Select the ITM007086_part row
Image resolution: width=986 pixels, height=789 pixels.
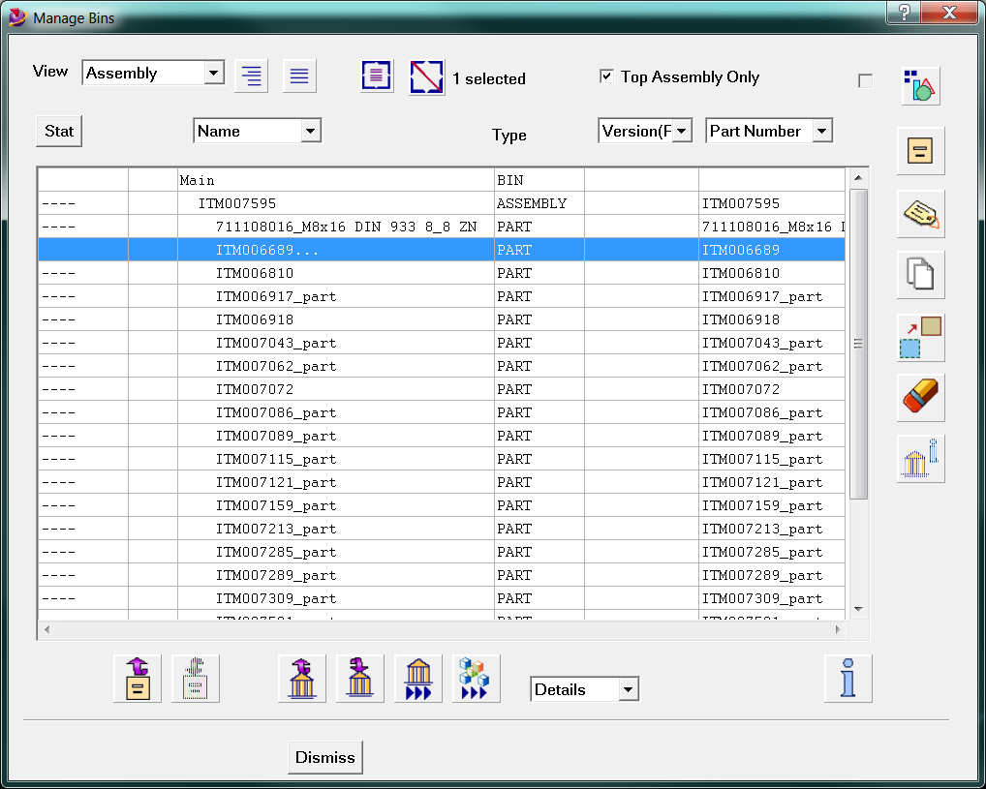tap(442, 413)
